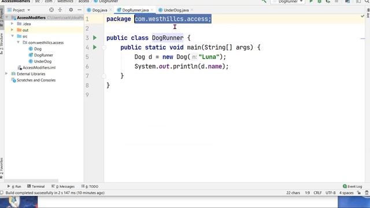Open the Structure side tool window tab
The height and width of the screenshot is (208, 370).
[x=2, y=44]
